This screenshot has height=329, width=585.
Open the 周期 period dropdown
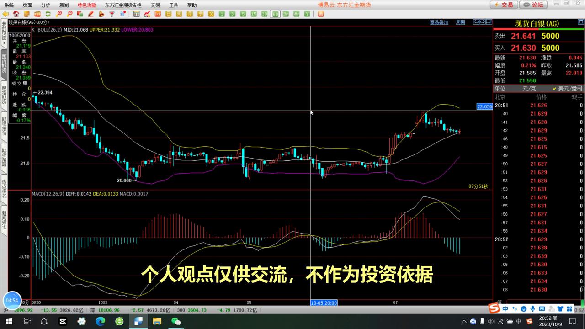460,22
